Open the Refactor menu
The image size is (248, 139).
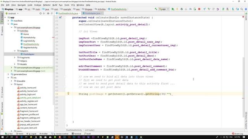(47, 5)
